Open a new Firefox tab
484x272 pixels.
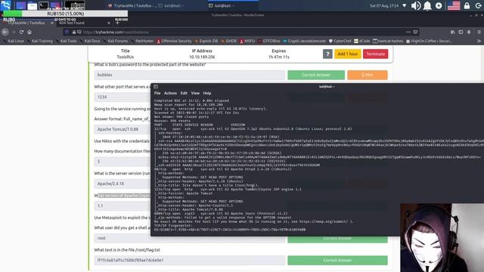point(117,23)
